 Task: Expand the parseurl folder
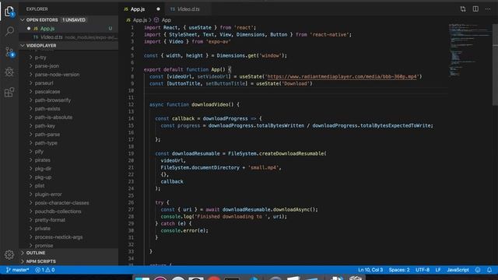pos(68,83)
